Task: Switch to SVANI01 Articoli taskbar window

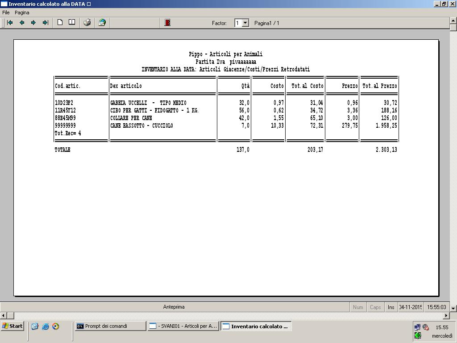Action: pos(183,326)
